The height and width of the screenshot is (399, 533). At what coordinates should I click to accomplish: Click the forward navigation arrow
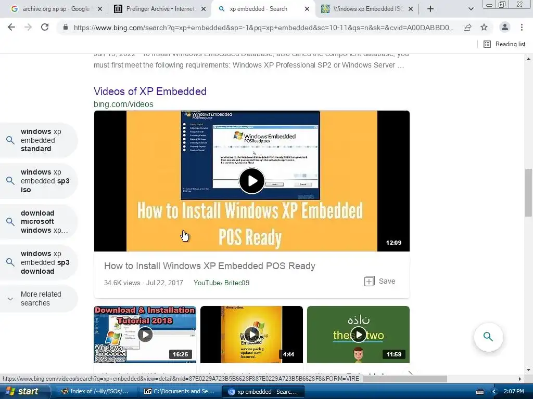28,27
